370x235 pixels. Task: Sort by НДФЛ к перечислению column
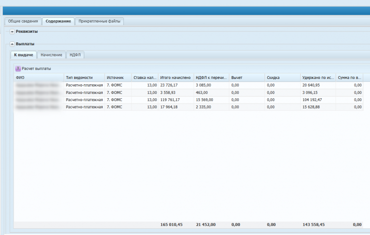tap(211, 78)
